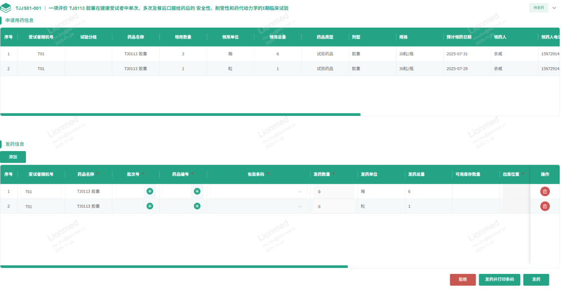Click dispensing quantity field in row 2
Viewport: 562px width, 289px height.
point(333,207)
